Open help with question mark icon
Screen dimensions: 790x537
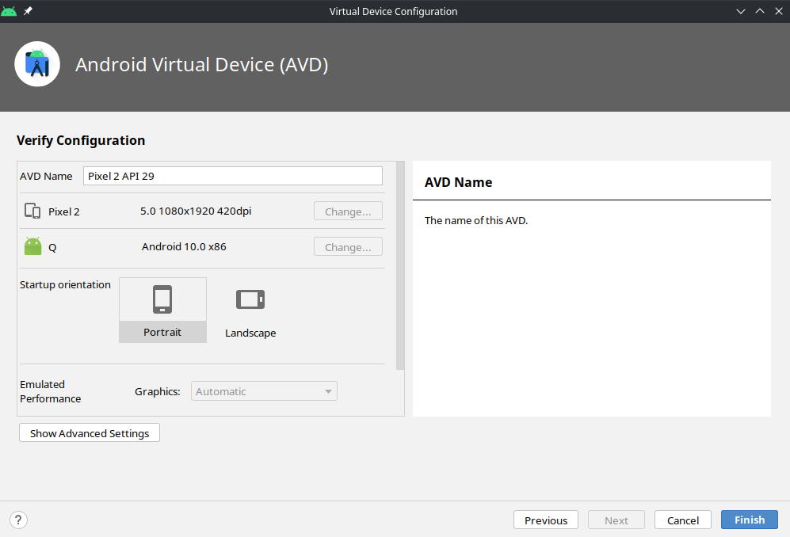[18, 520]
